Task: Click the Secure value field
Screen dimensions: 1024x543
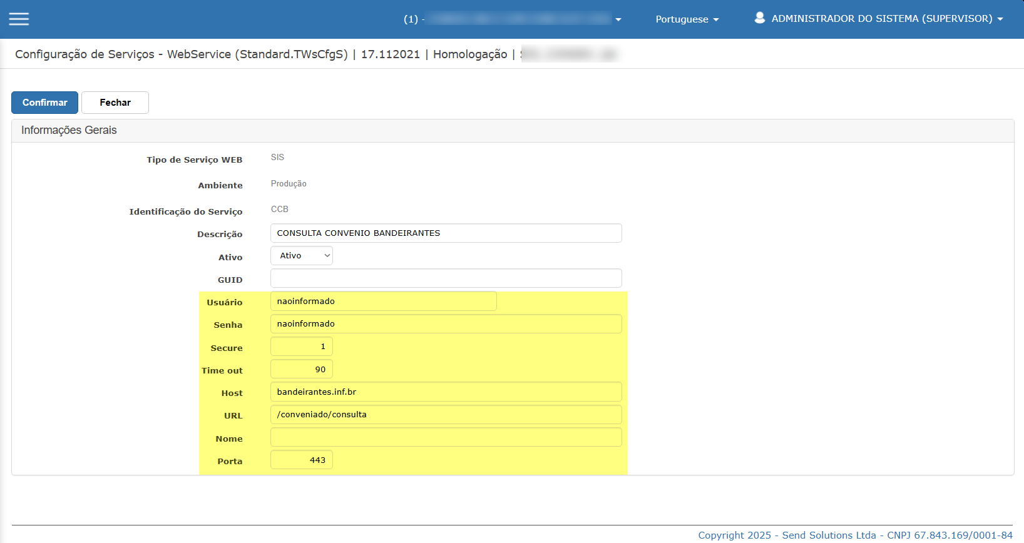Action: tap(302, 347)
